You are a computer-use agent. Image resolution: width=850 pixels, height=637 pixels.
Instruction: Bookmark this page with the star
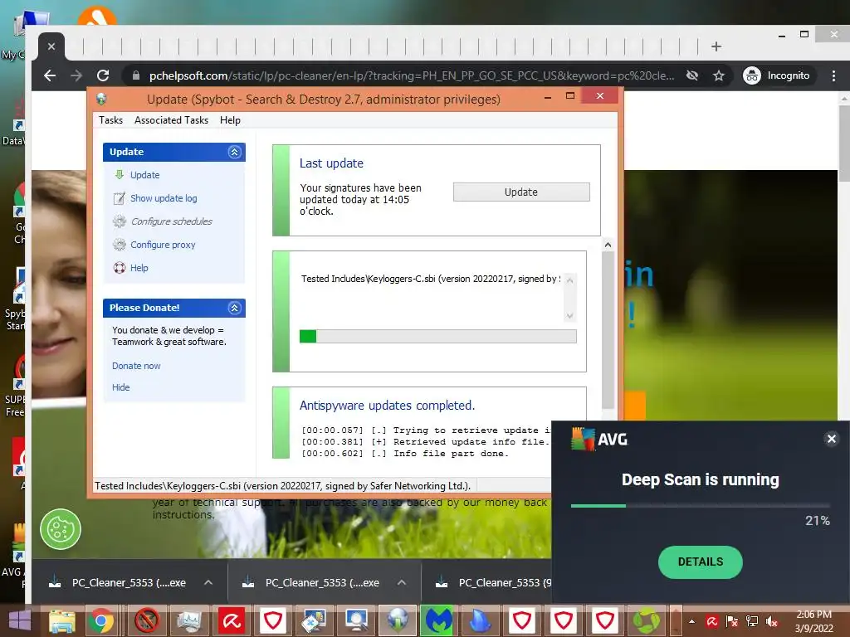[719, 75]
